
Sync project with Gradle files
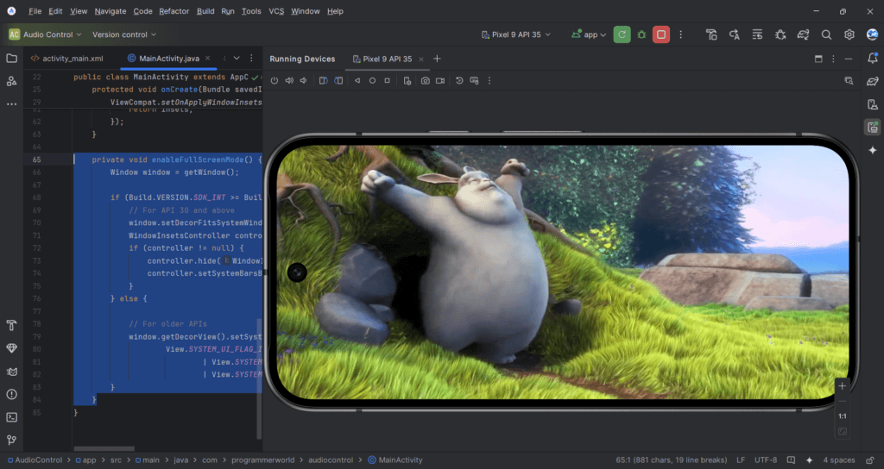tap(804, 34)
